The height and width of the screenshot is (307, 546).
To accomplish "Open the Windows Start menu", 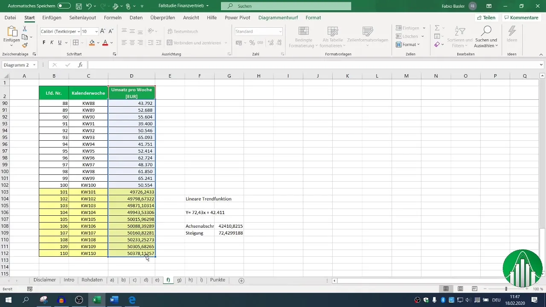I will (8, 300).
